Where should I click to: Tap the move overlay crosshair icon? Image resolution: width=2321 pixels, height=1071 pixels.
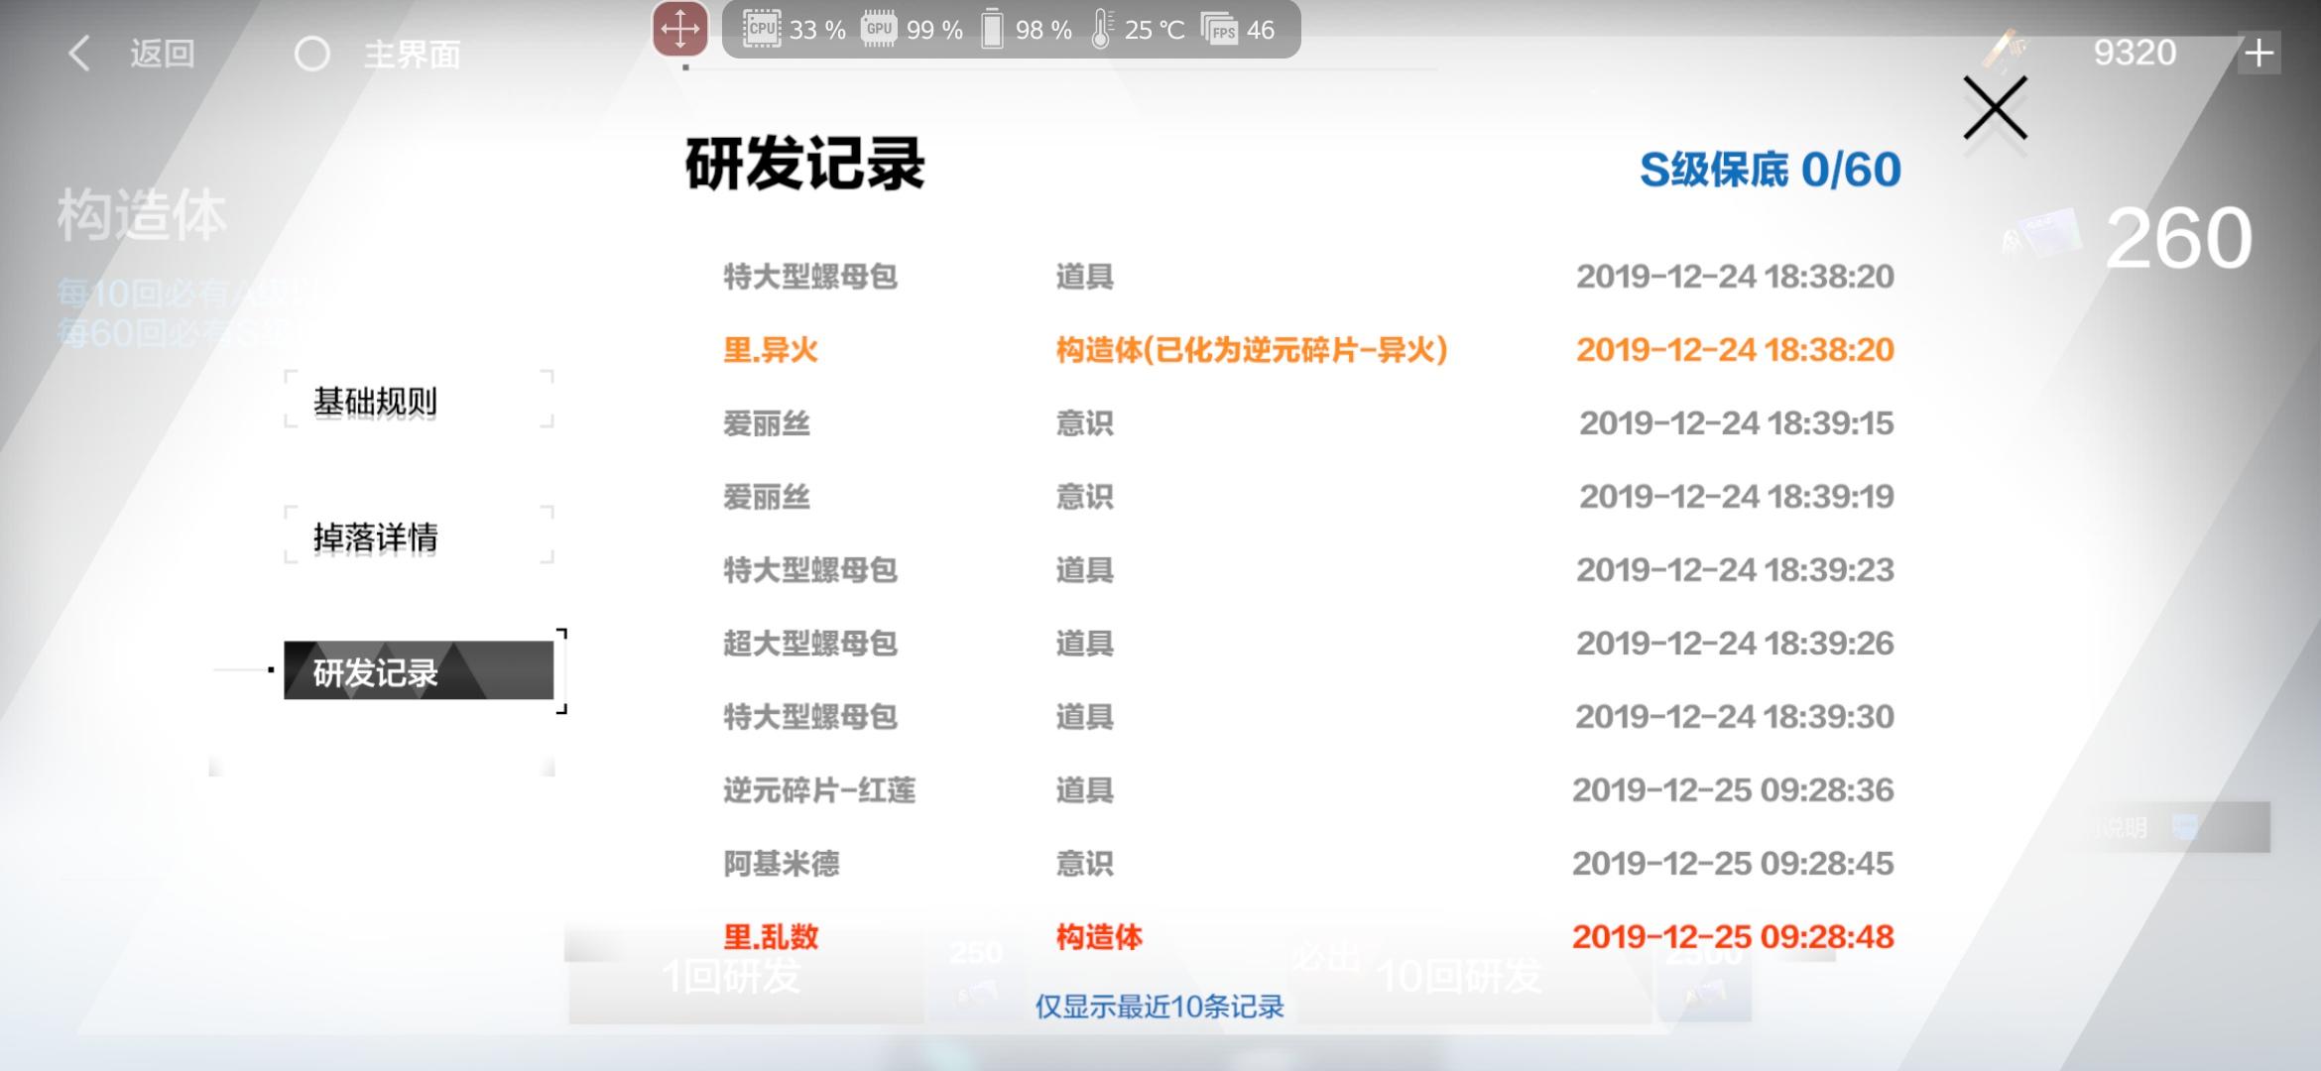tap(680, 29)
